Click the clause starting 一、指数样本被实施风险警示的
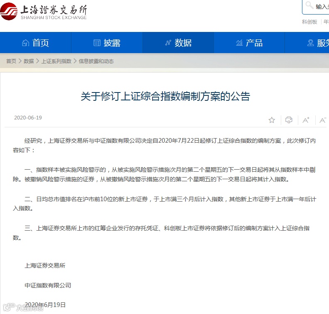The width and height of the screenshot is (329, 314). pos(164,175)
